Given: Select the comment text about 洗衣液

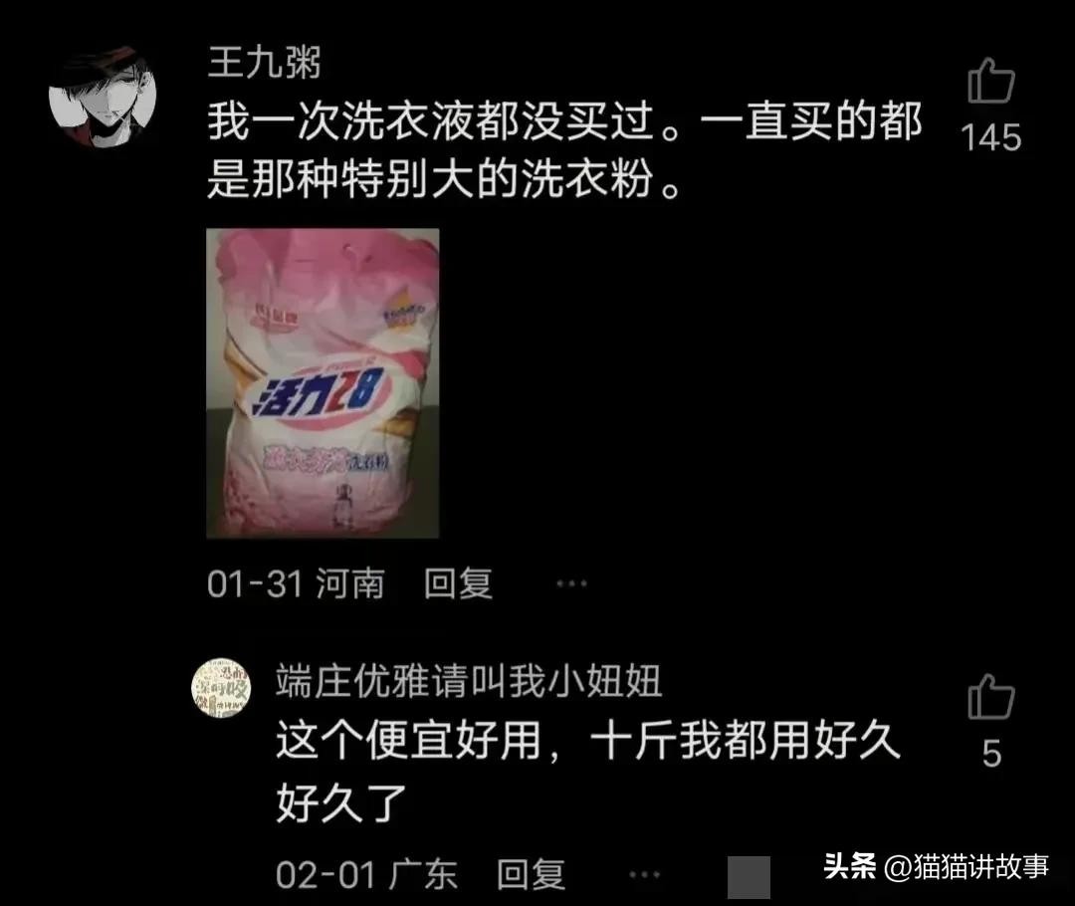Looking at the screenshot, I should [565, 150].
